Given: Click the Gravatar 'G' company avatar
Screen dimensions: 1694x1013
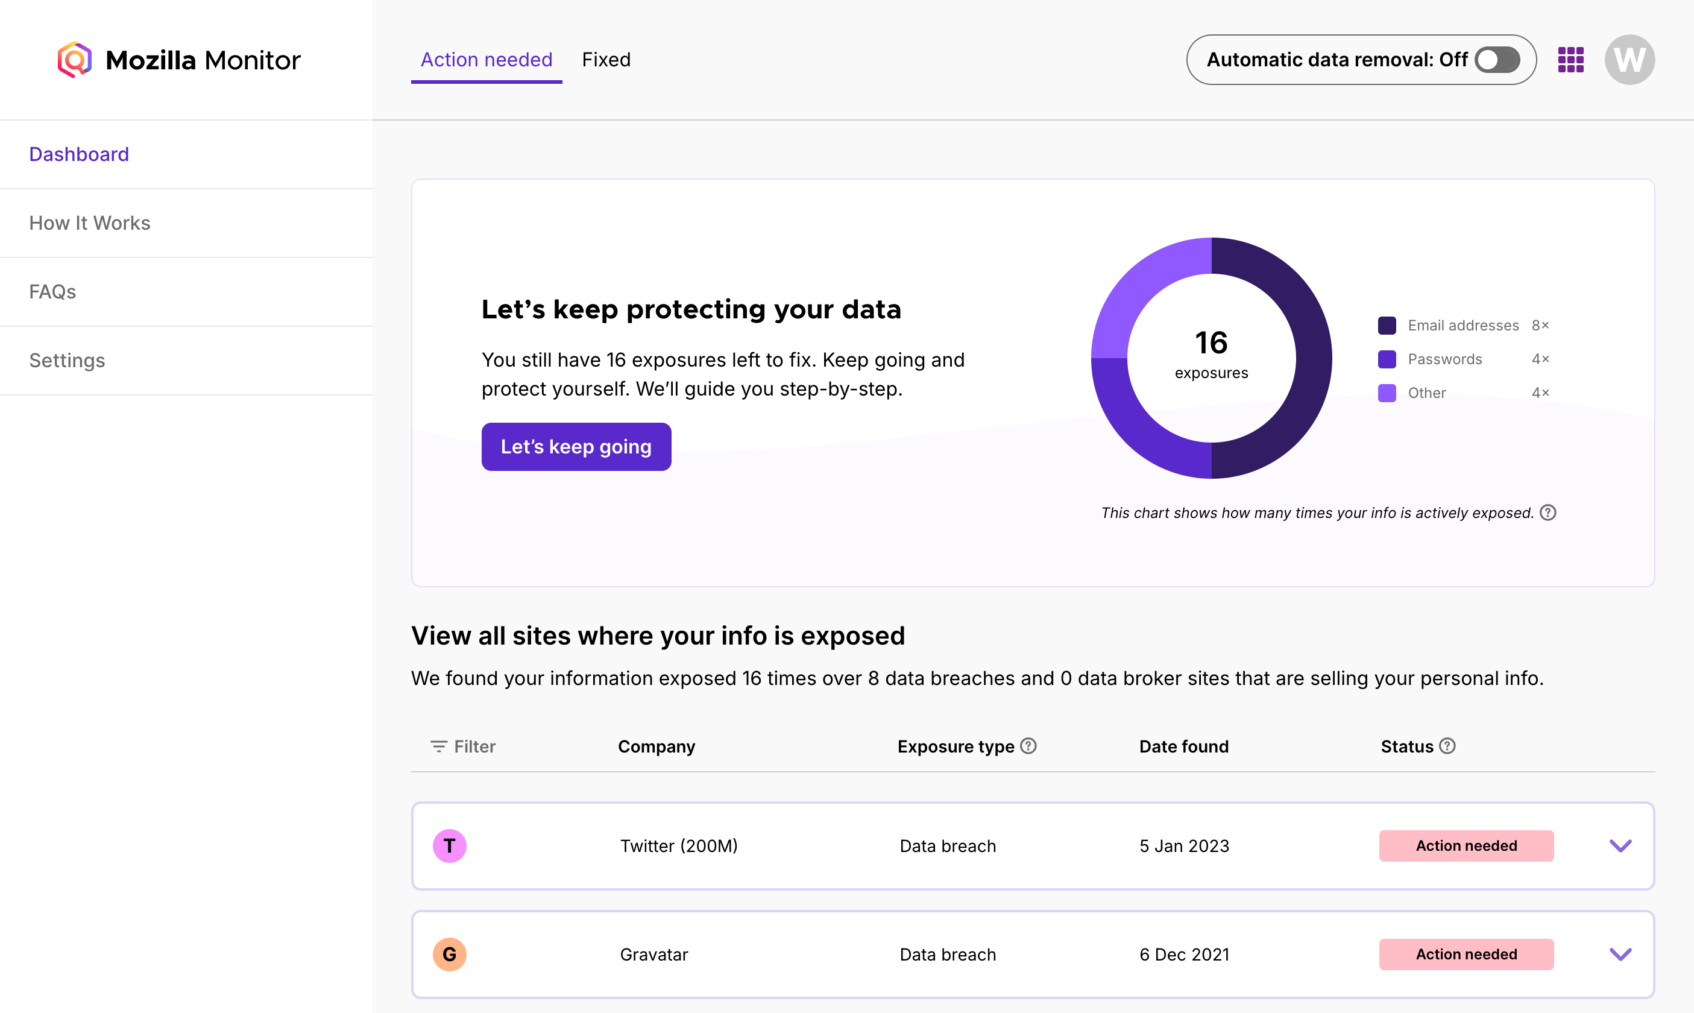Looking at the screenshot, I should tap(450, 955).
